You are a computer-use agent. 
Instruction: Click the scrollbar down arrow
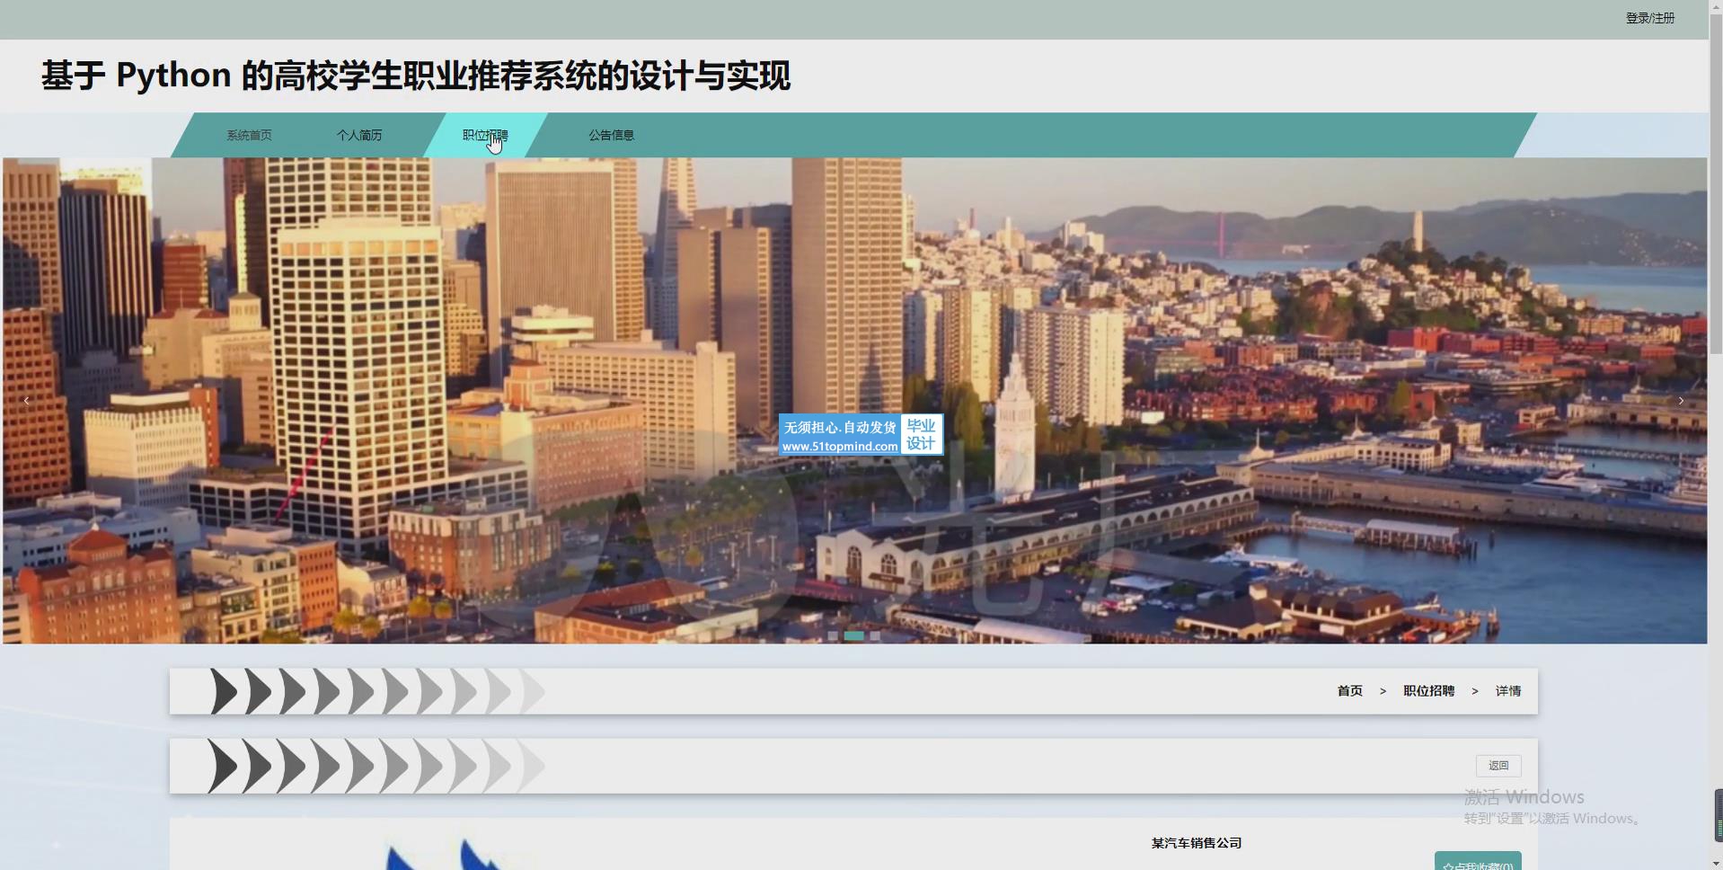1716,863
